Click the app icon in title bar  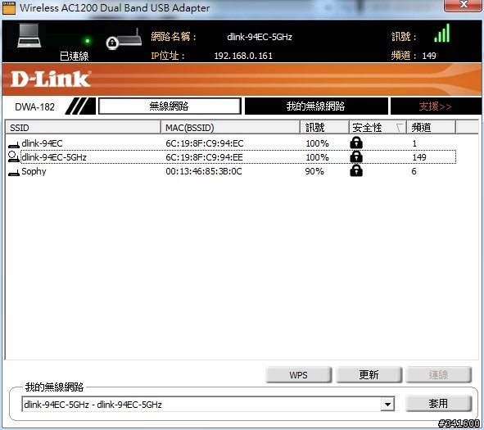point(9,7)
